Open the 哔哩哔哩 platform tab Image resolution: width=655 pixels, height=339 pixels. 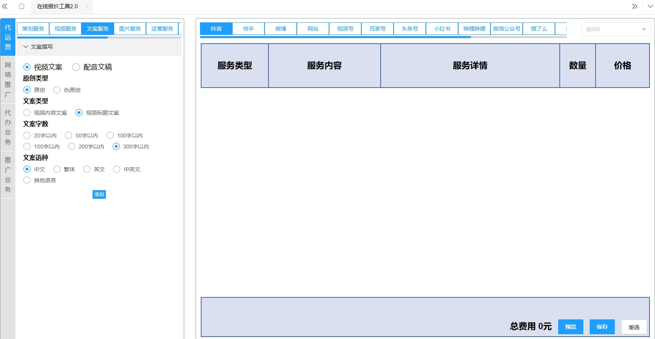474,29
